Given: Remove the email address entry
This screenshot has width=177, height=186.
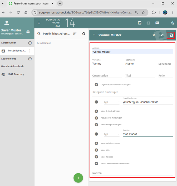Looking at the screenshot, I should [x=96, y=102].
